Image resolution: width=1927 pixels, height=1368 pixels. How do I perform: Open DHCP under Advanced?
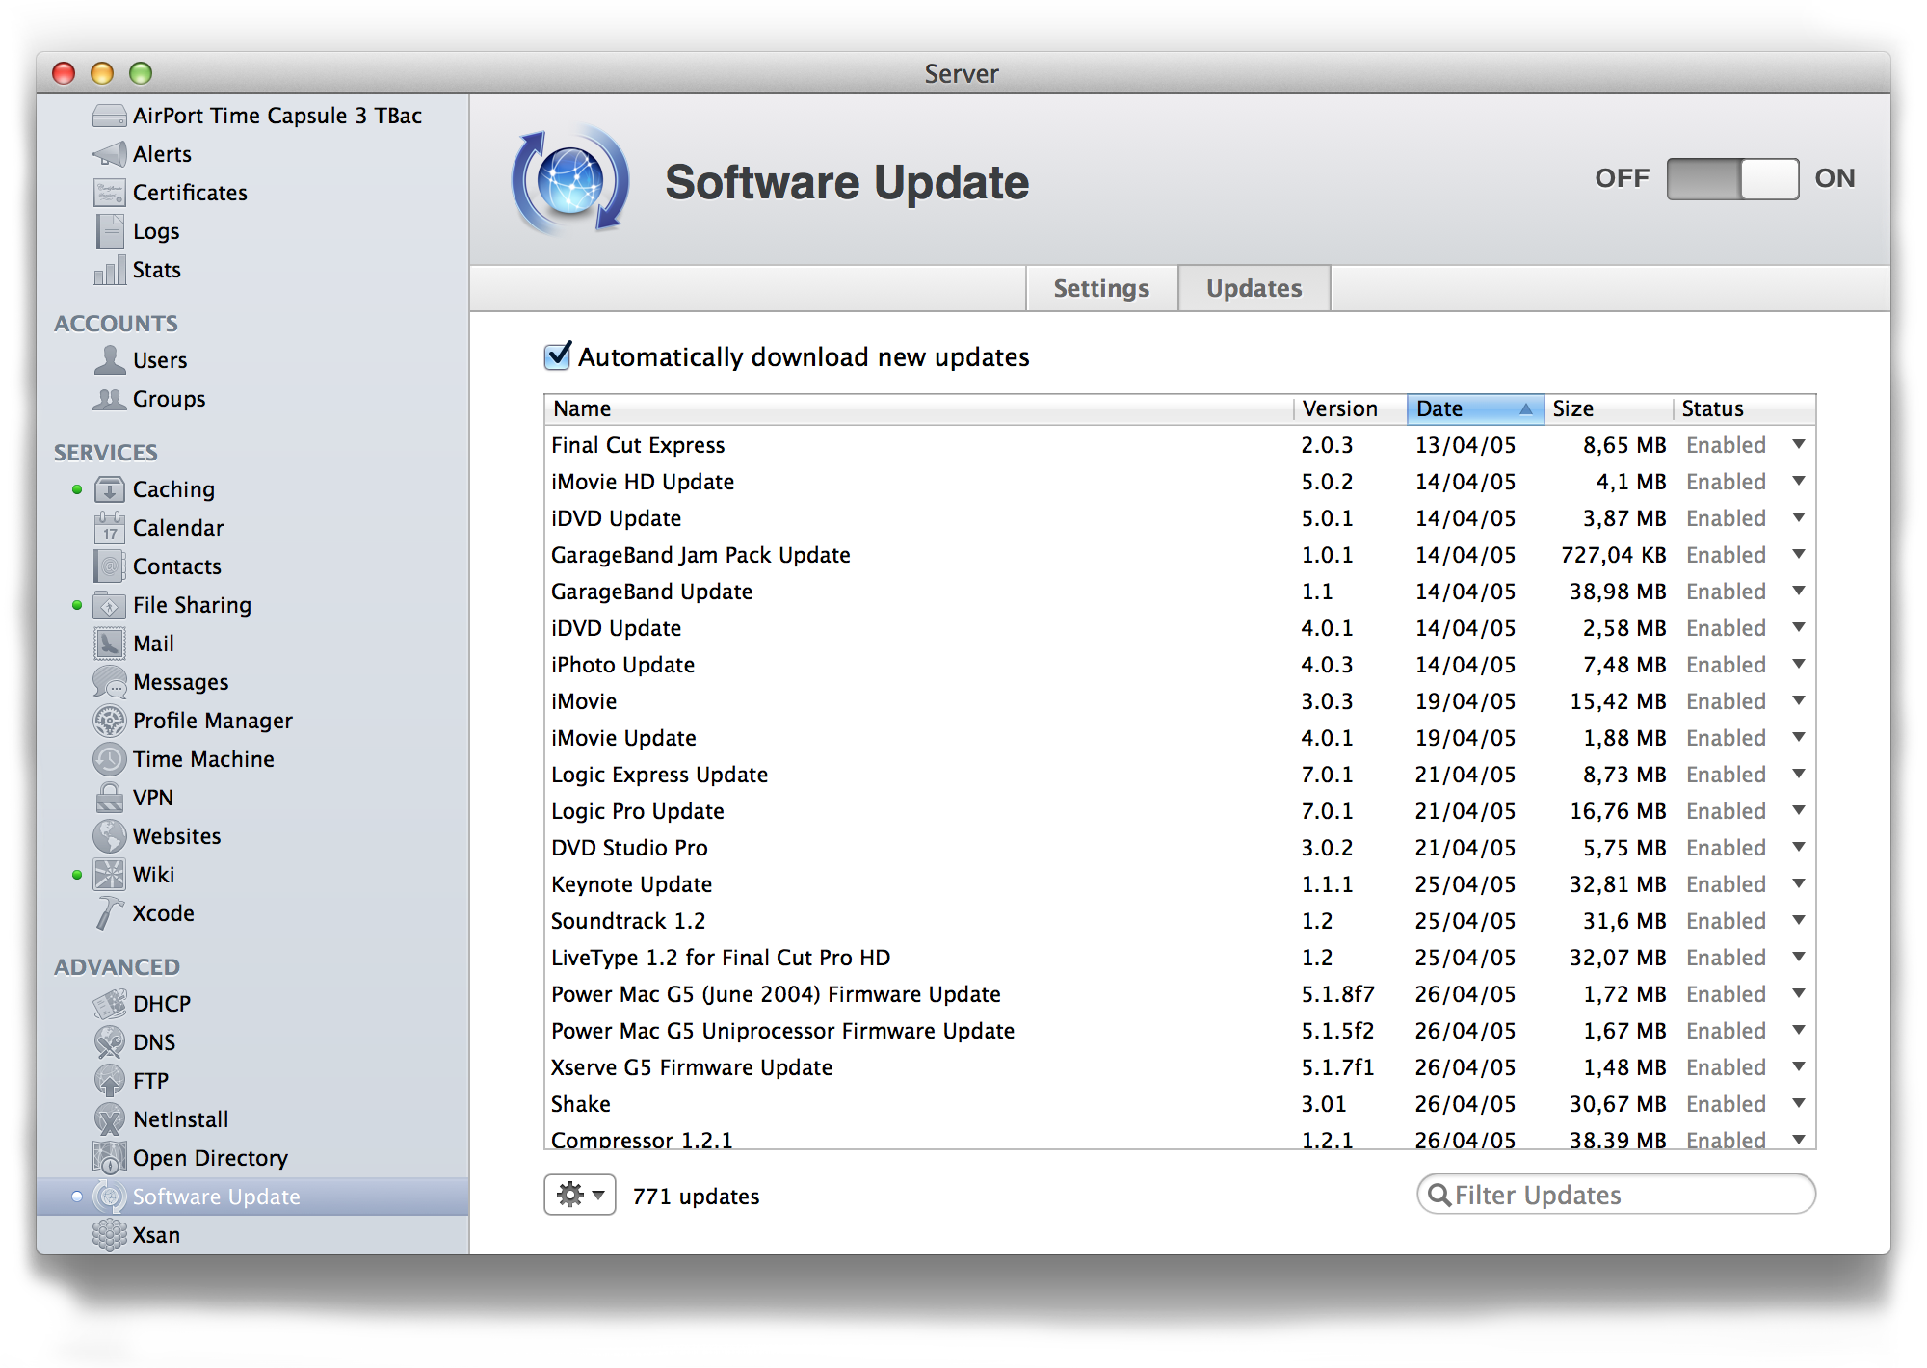point(142,1004)
